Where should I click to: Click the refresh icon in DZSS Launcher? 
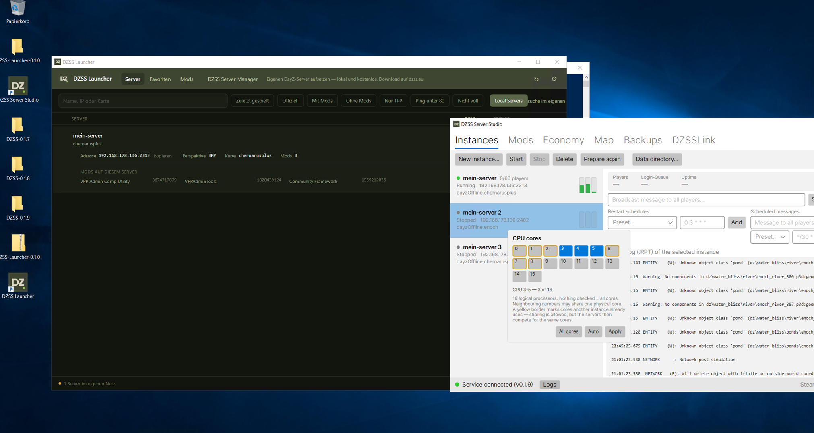click(536, 79)
